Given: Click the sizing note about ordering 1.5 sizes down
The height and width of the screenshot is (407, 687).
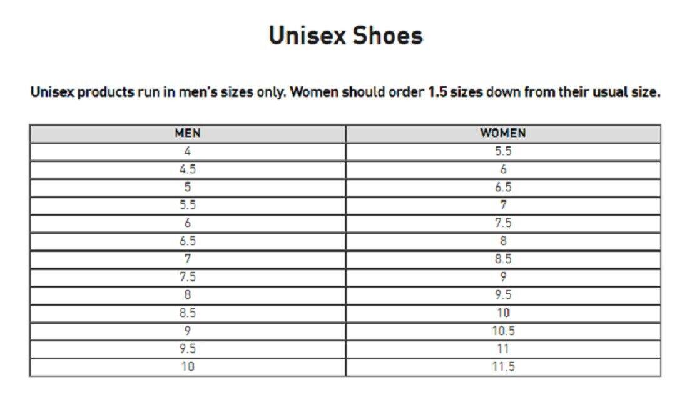Looking at the screenshot, I should tap(345, 93).
